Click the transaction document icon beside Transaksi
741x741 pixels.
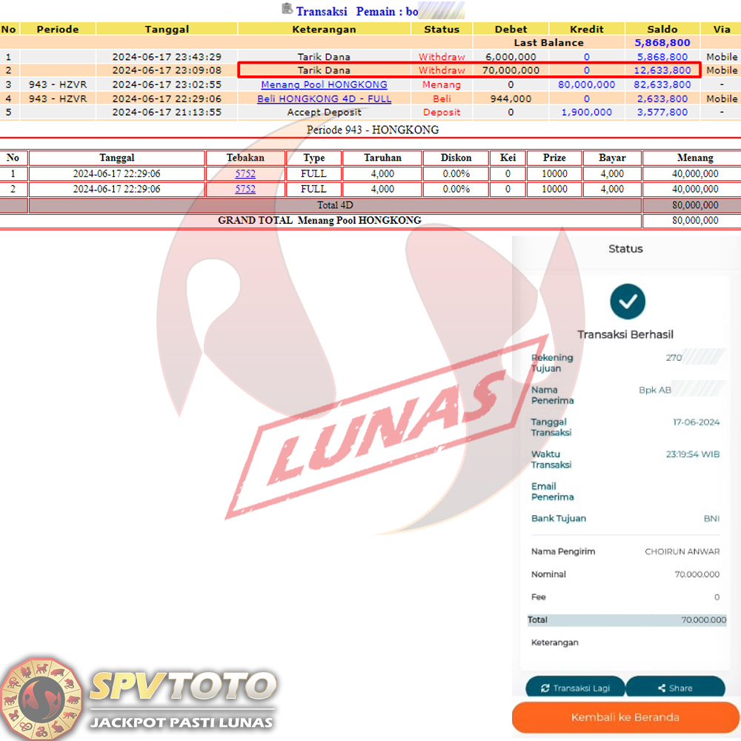287,10
